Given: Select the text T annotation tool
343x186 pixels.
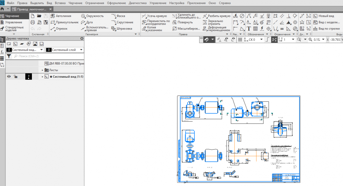Looking at the screenshot, I should 249,29.
